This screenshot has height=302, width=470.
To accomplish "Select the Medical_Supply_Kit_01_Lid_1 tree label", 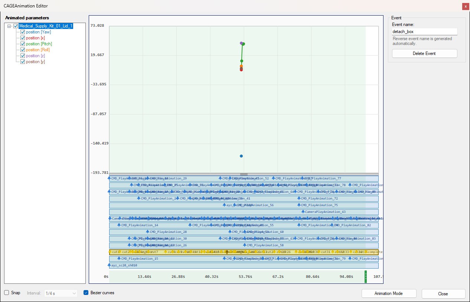I will (46, 26).
